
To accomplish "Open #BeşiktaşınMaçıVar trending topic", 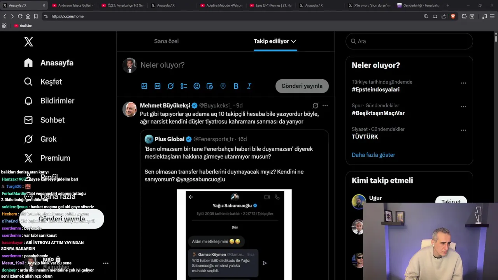I will tap(378, 113).
